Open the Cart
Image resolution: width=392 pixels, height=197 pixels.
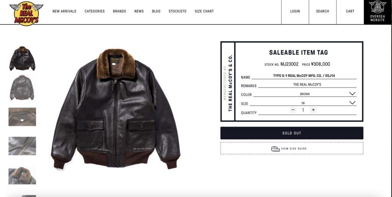click(x=350, y=11)
